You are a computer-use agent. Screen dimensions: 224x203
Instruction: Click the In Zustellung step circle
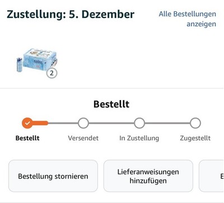(x=139, y=123)
